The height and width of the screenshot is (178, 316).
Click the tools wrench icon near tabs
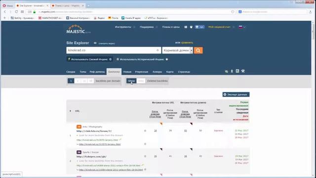243,71
